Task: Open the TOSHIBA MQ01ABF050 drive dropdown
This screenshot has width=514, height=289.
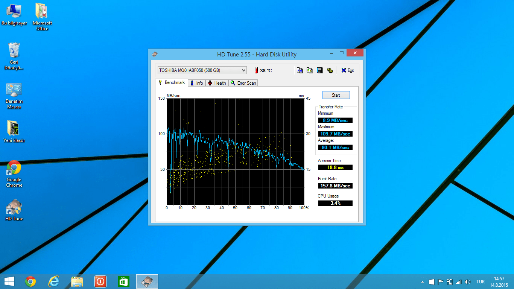Action: pos(202,70)
